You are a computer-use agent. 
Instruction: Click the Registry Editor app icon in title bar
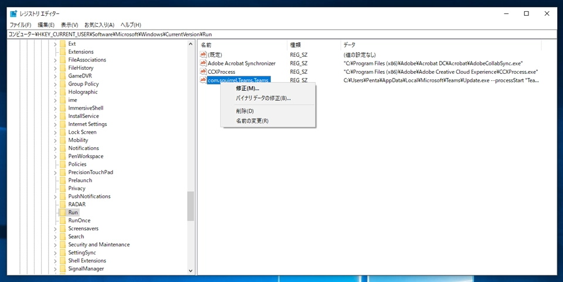13,14
